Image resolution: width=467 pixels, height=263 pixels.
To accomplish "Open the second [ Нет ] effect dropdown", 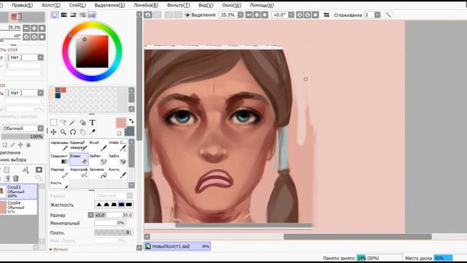I will pyautogui.click(x=41, y=93).
